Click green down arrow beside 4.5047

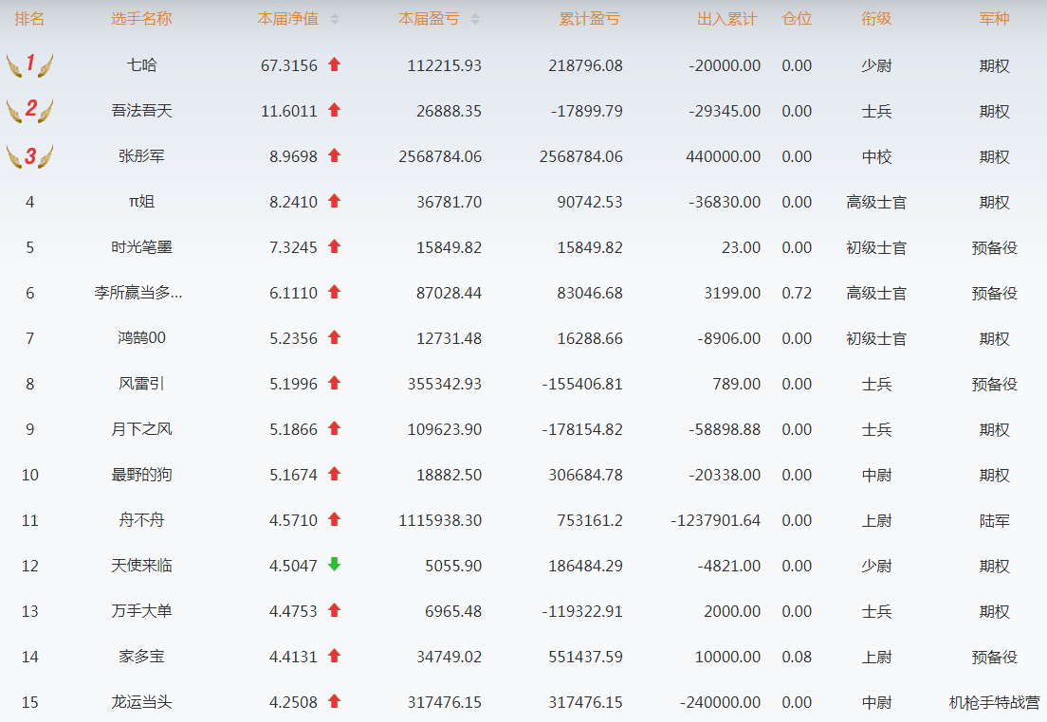tap(335, 565)
